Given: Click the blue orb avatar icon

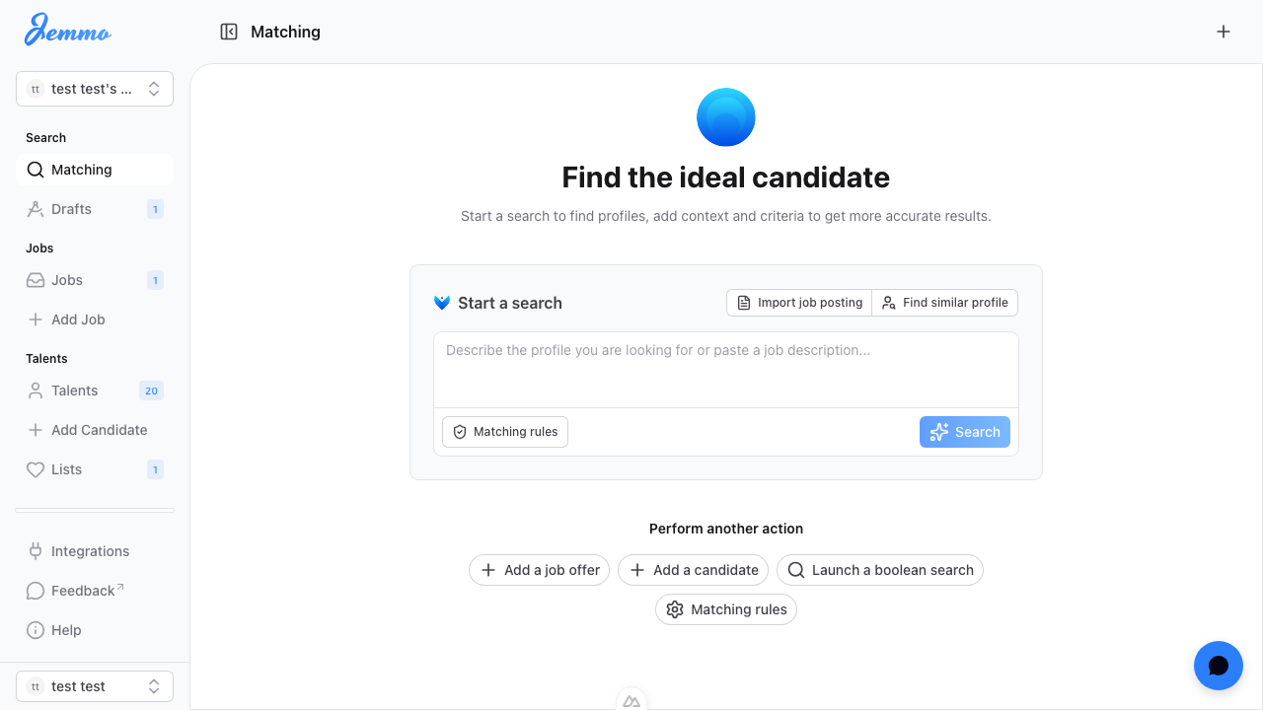Looking at the screenshot, I should click(726, 117).
